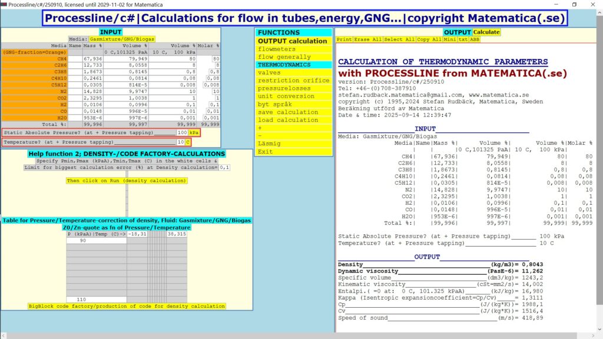Click the Print button in output toolbar
This screenshot has height=339, width=603.
[344, 39]
